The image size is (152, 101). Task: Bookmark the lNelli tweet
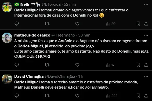138,24
